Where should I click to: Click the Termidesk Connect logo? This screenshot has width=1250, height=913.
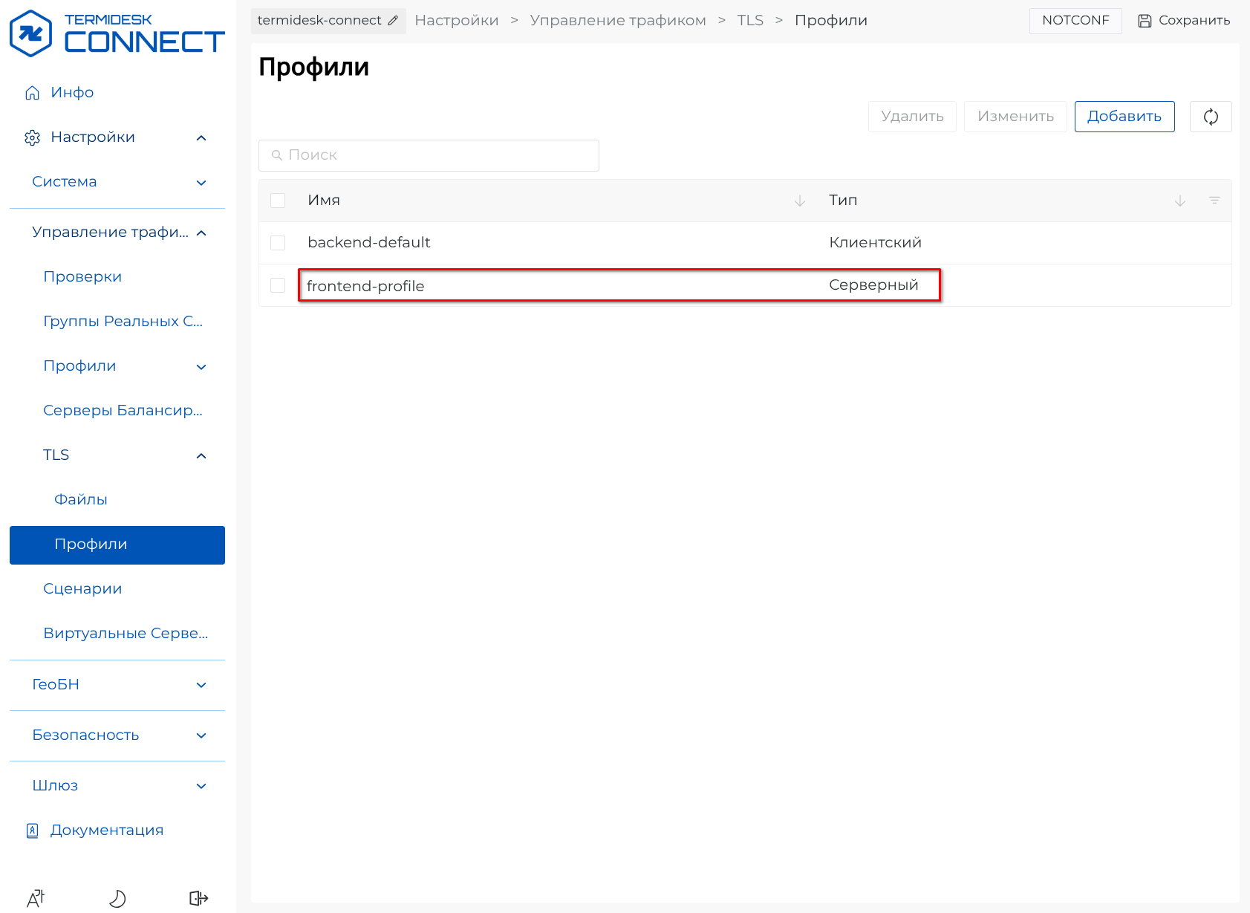117,33
